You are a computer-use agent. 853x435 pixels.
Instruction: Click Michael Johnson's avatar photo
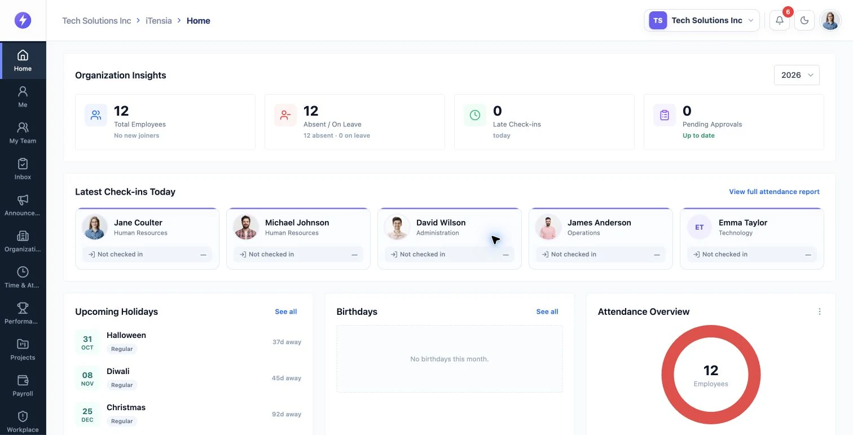(x=246, y=227)
